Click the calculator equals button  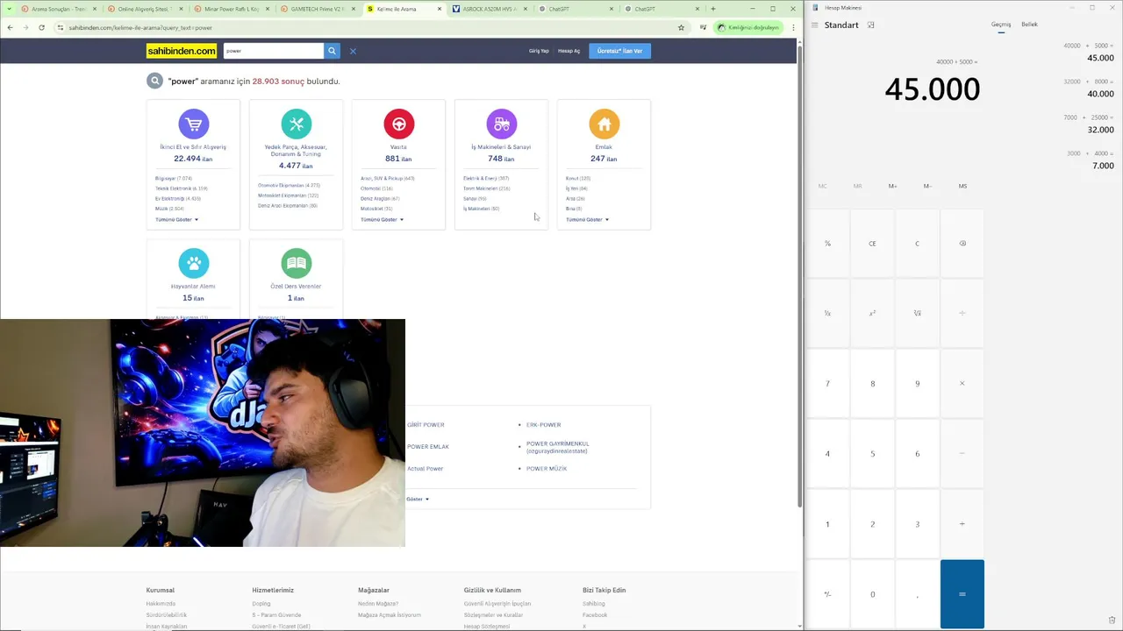(962, 594)
